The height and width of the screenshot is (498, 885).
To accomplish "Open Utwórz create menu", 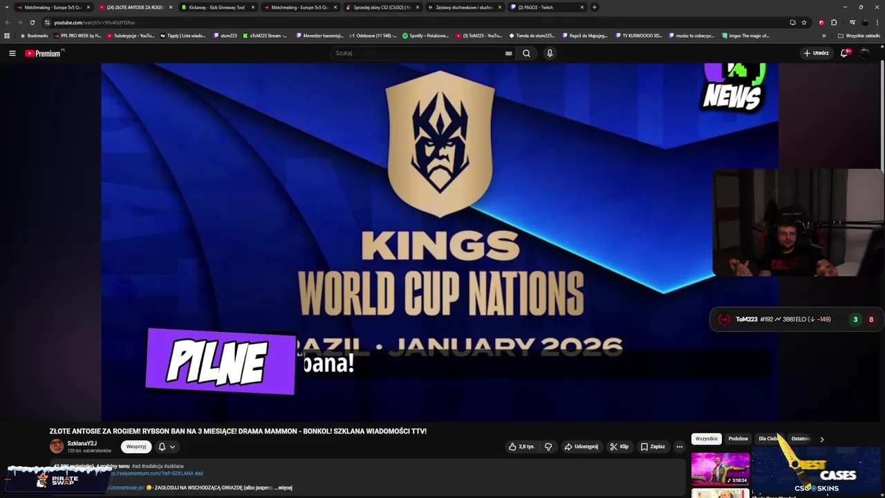I will 816,53.
